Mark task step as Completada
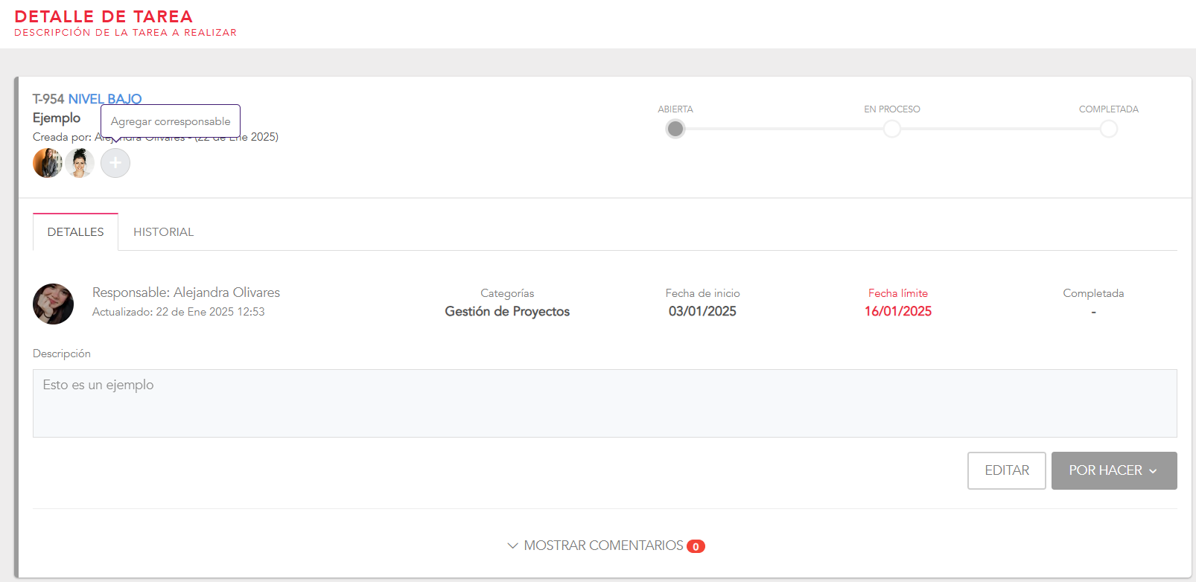1196x582 pixels. 1108,129
